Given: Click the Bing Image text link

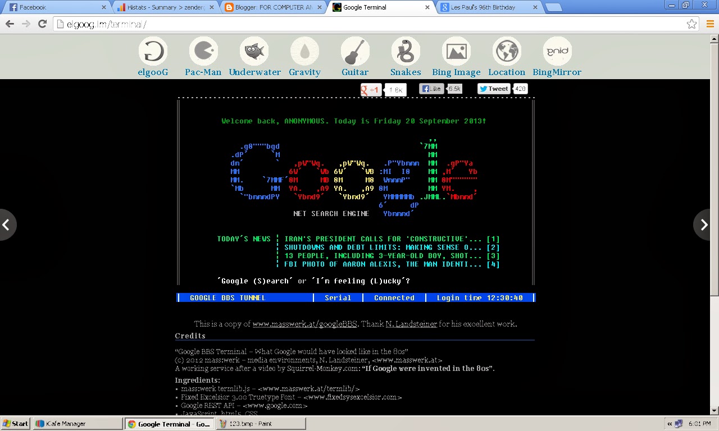Looking at the screenshot, I should [x=456, y=72].
